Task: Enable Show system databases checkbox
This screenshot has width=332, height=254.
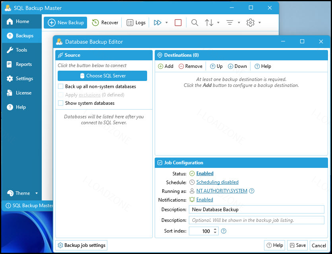Action: (60, 103)
